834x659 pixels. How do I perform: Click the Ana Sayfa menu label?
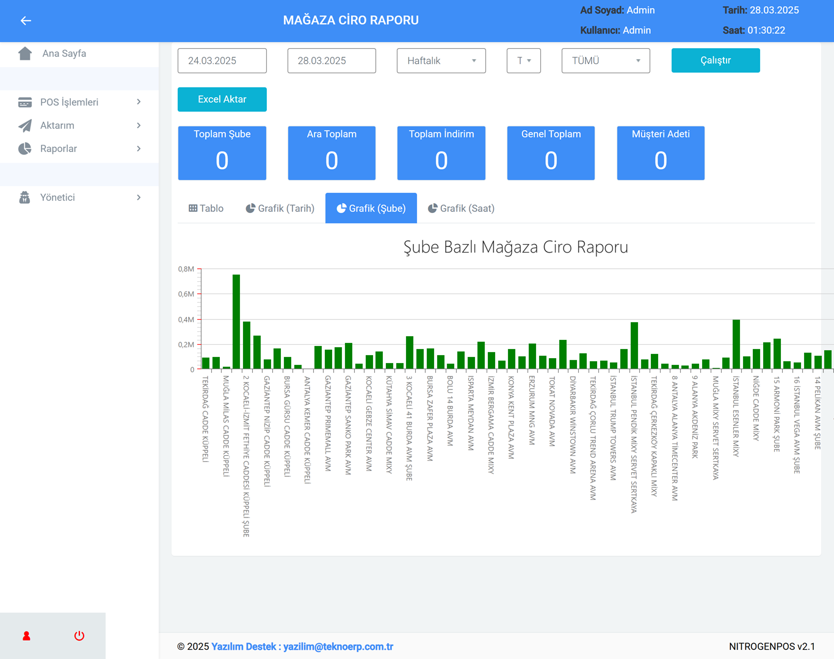click(x=64, y=54)
